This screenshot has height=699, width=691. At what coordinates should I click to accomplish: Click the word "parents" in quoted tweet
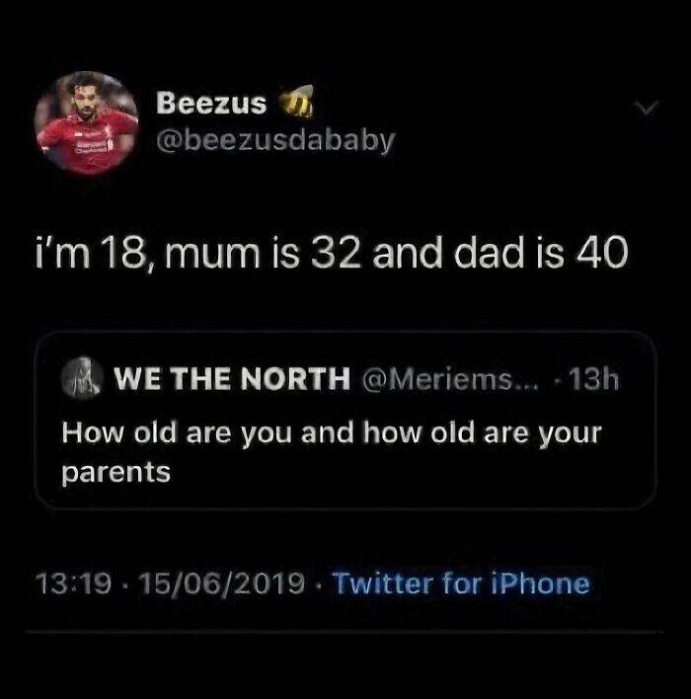pos(115,472)
